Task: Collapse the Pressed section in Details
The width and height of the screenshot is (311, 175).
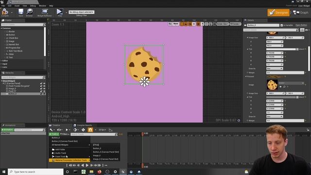Action: (x=246, y=76)
